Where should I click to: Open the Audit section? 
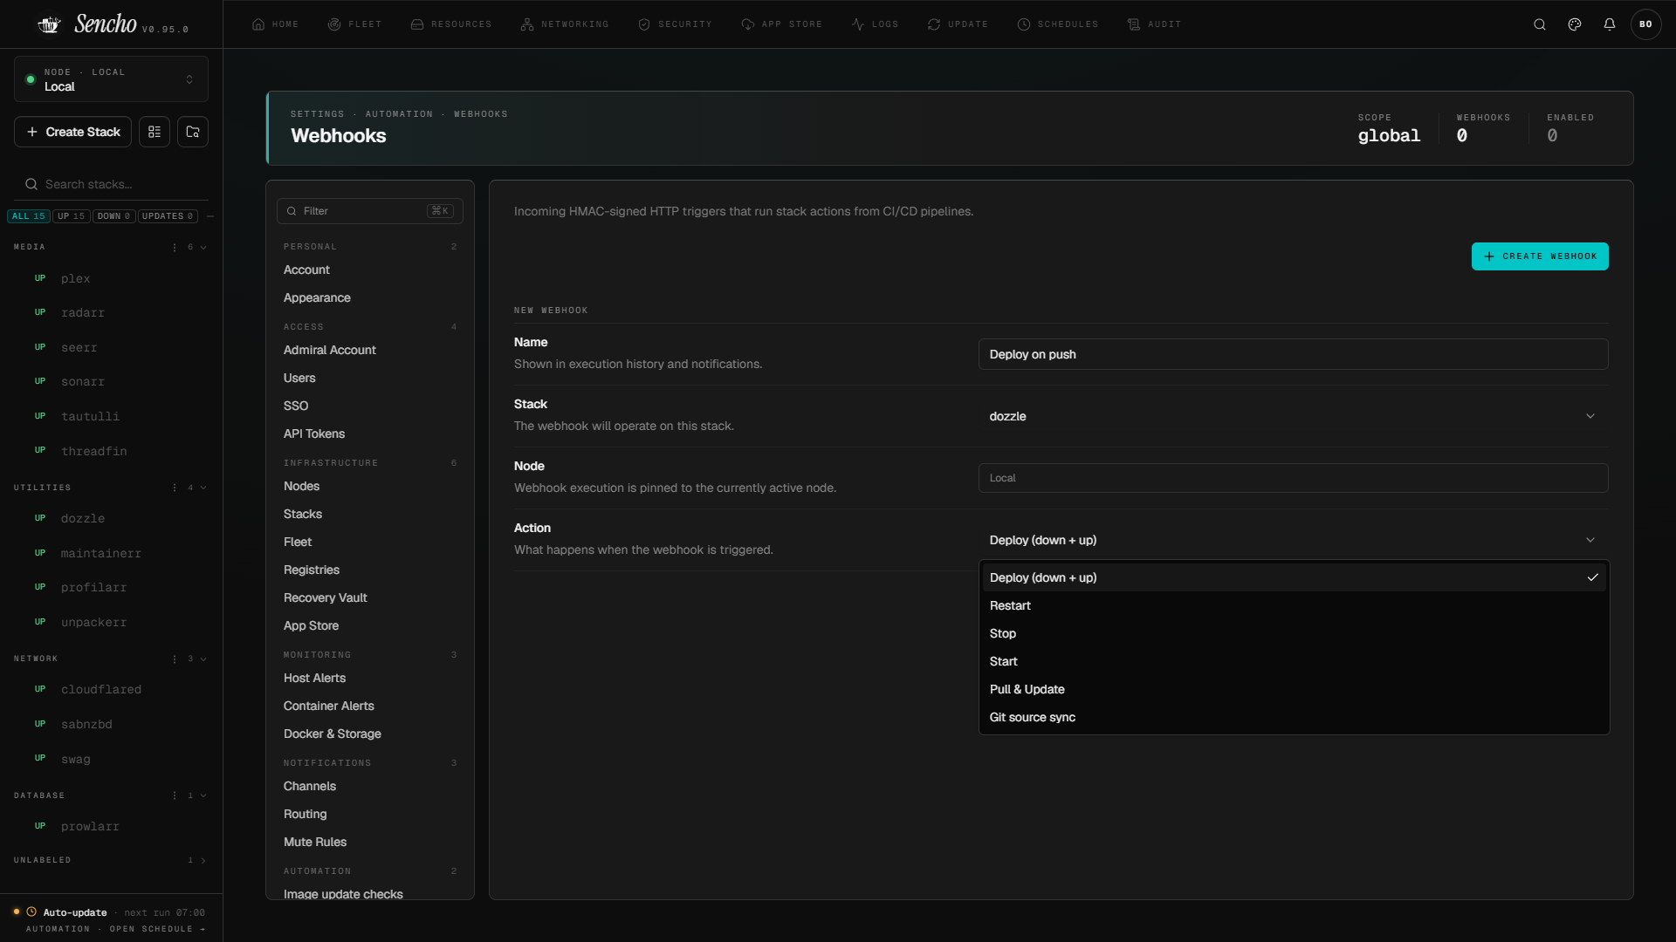pyautogui.click(x=1154, y=24)
